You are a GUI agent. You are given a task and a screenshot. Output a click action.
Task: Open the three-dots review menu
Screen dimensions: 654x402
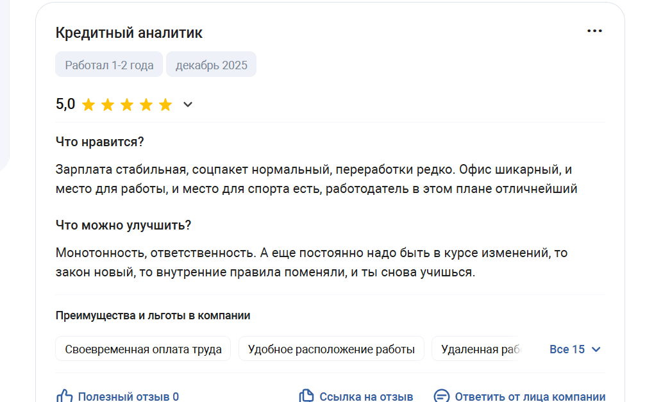pos(594,31)
